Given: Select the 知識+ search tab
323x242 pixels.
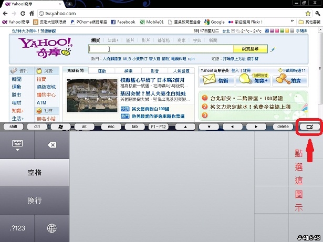Looking at the screenshot, I should click(113, 40).
